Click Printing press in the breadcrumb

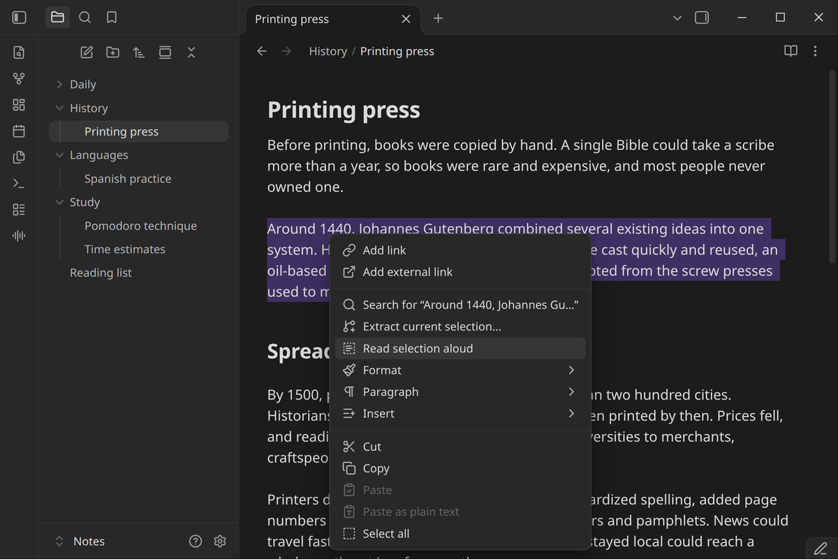click(397, 51)
